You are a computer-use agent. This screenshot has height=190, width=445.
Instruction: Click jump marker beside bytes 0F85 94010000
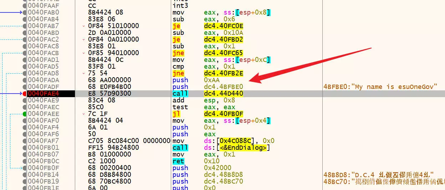click(x=84, y=53)
